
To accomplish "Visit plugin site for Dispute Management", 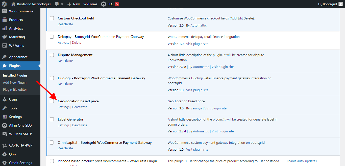I will click(223, 67).
